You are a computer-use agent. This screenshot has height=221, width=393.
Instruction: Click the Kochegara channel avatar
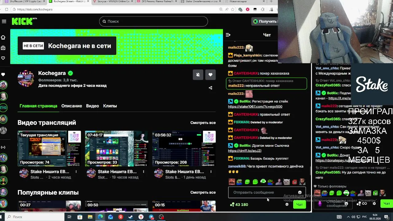pyautogui.click(x=26, y=78)
